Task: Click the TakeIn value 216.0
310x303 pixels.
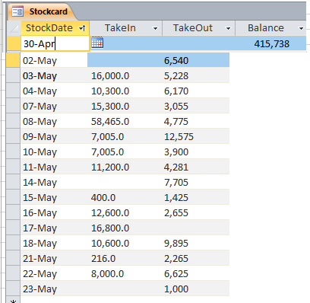Action: click(103, 259)
